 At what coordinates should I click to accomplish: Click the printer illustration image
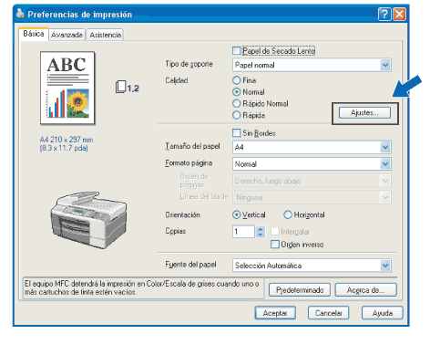pos(88,220)
